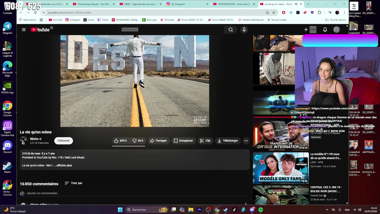Open Elgato Camera Hub desktop shortcut
Screen dimensions: 380x214
(x=7, y=129)
